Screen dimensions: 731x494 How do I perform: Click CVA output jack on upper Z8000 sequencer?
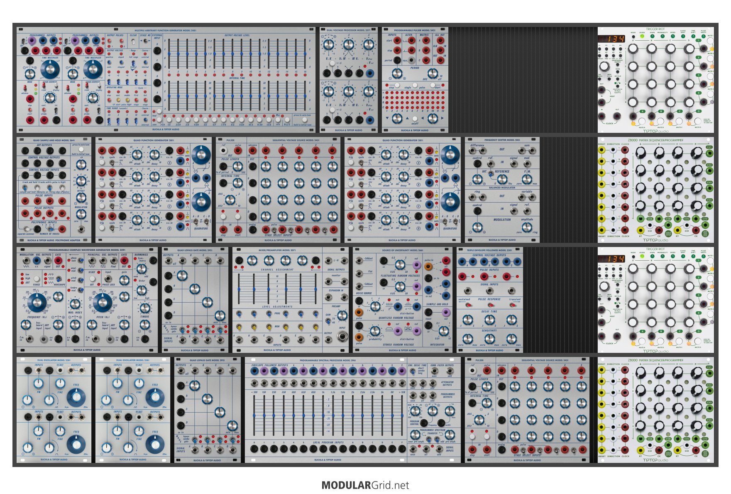641,219
